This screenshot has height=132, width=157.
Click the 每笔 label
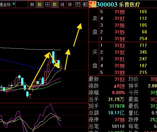[x=133, y=127]
